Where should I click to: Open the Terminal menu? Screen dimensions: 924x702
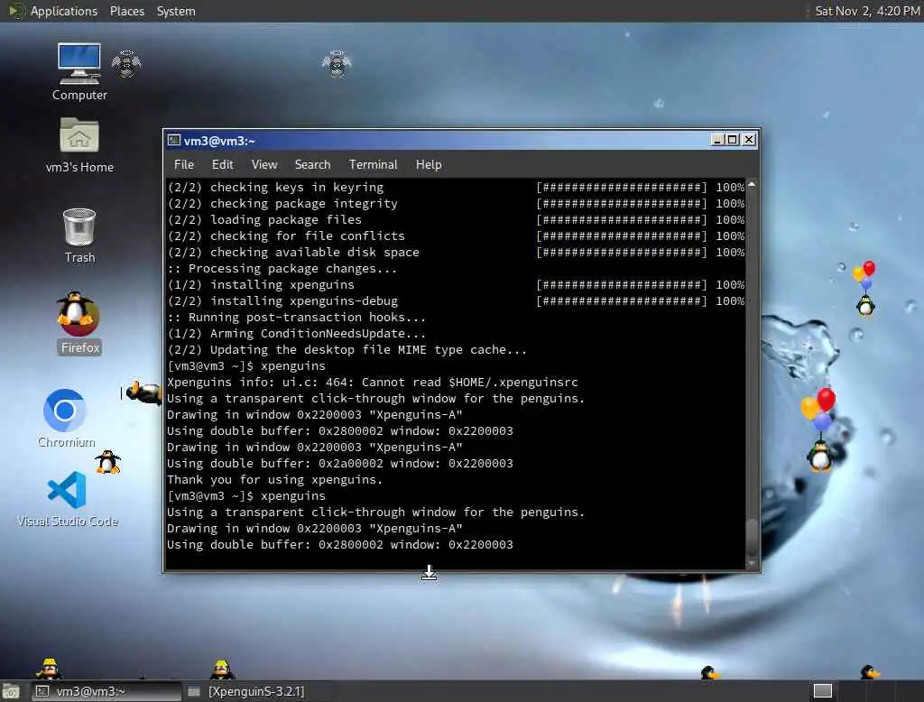(373, 164)
